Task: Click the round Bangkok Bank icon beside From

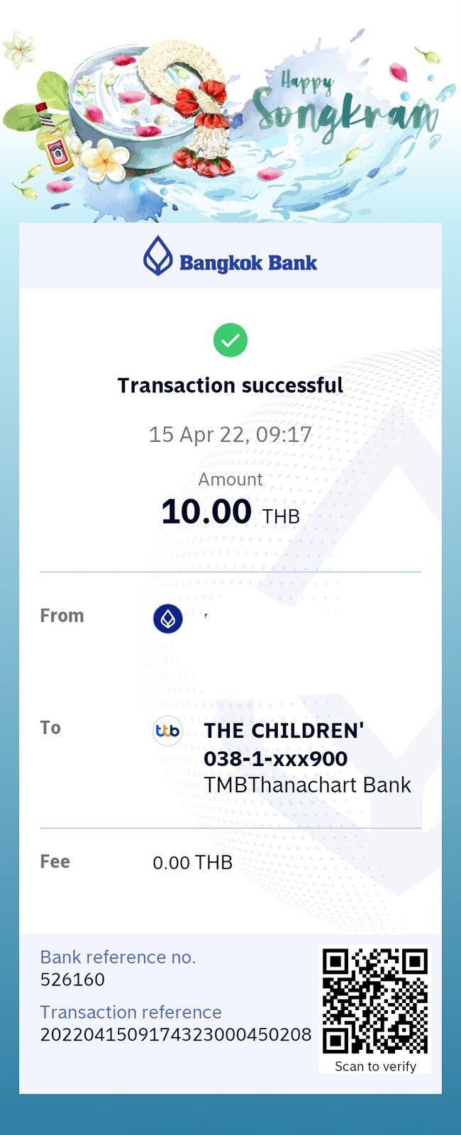Action: tap(168, 619)
